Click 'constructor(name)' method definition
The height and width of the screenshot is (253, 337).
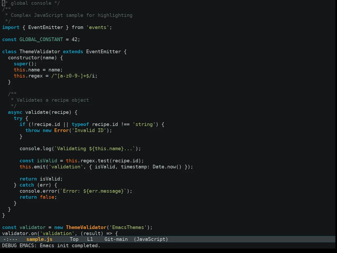[x=32, y=58]
